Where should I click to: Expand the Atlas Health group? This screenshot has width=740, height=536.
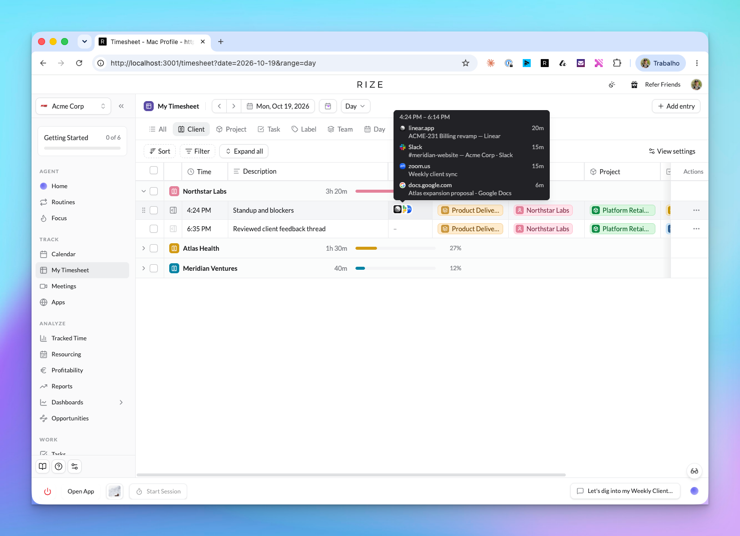point(144,248)
